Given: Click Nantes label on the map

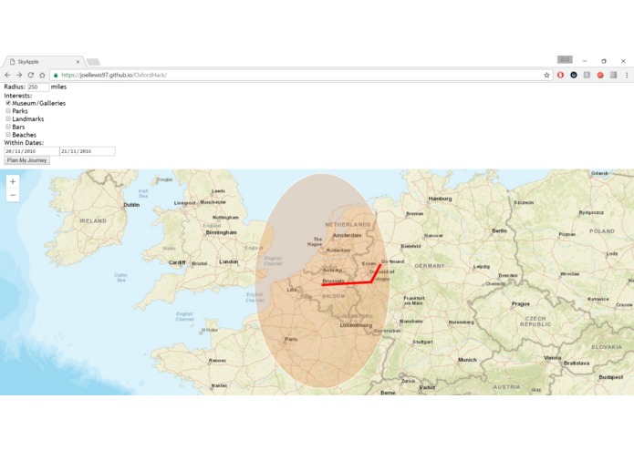Looking at the screenshot, I should [x=219, y=385].
